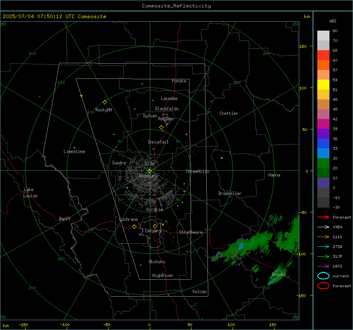353x330 pixels.
Task: Click the Lacombe label
Action: point(169,98)
